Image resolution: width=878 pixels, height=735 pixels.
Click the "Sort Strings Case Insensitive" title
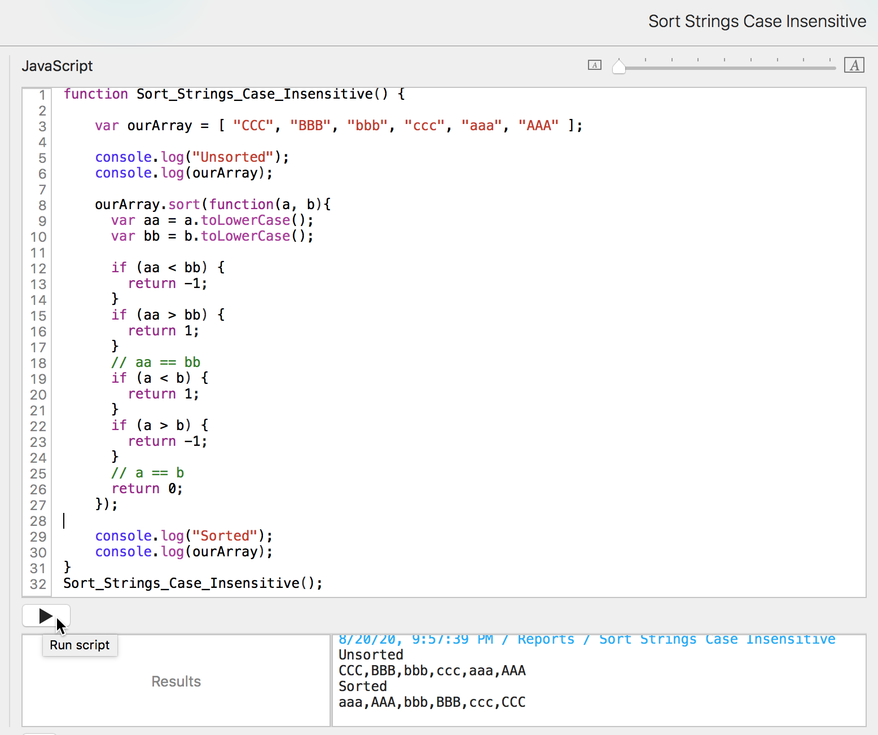pos(757,21)
